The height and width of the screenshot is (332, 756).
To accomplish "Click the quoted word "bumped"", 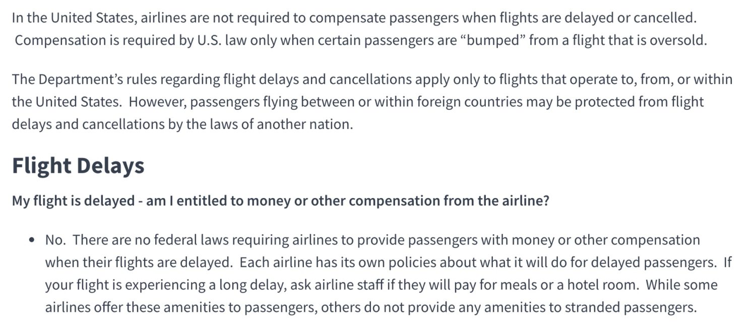I will pos(492,40).
